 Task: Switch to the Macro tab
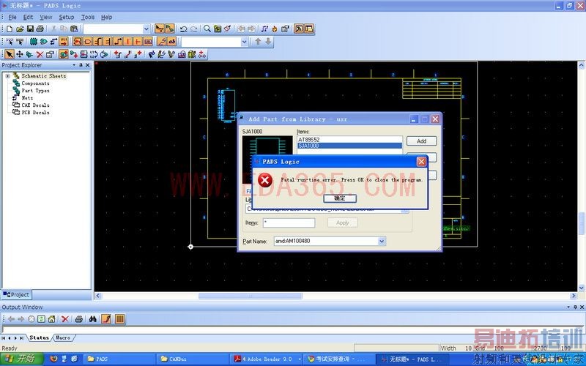pyautogui.click(x=63, y=337)
